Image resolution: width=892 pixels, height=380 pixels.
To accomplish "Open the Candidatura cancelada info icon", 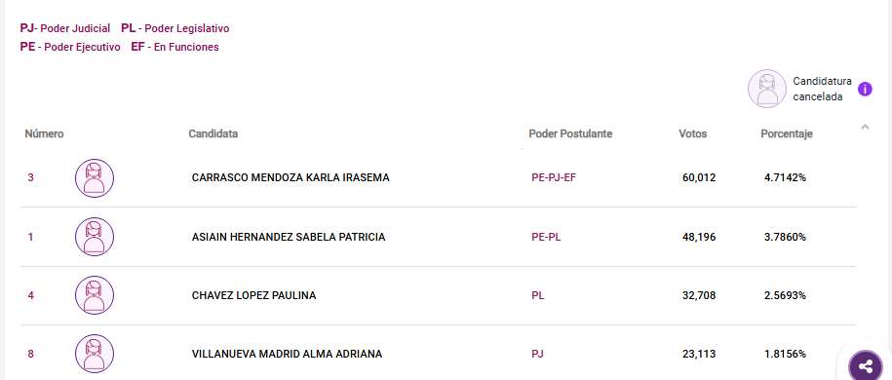I will pyautogui.click(x=865, y=90).
